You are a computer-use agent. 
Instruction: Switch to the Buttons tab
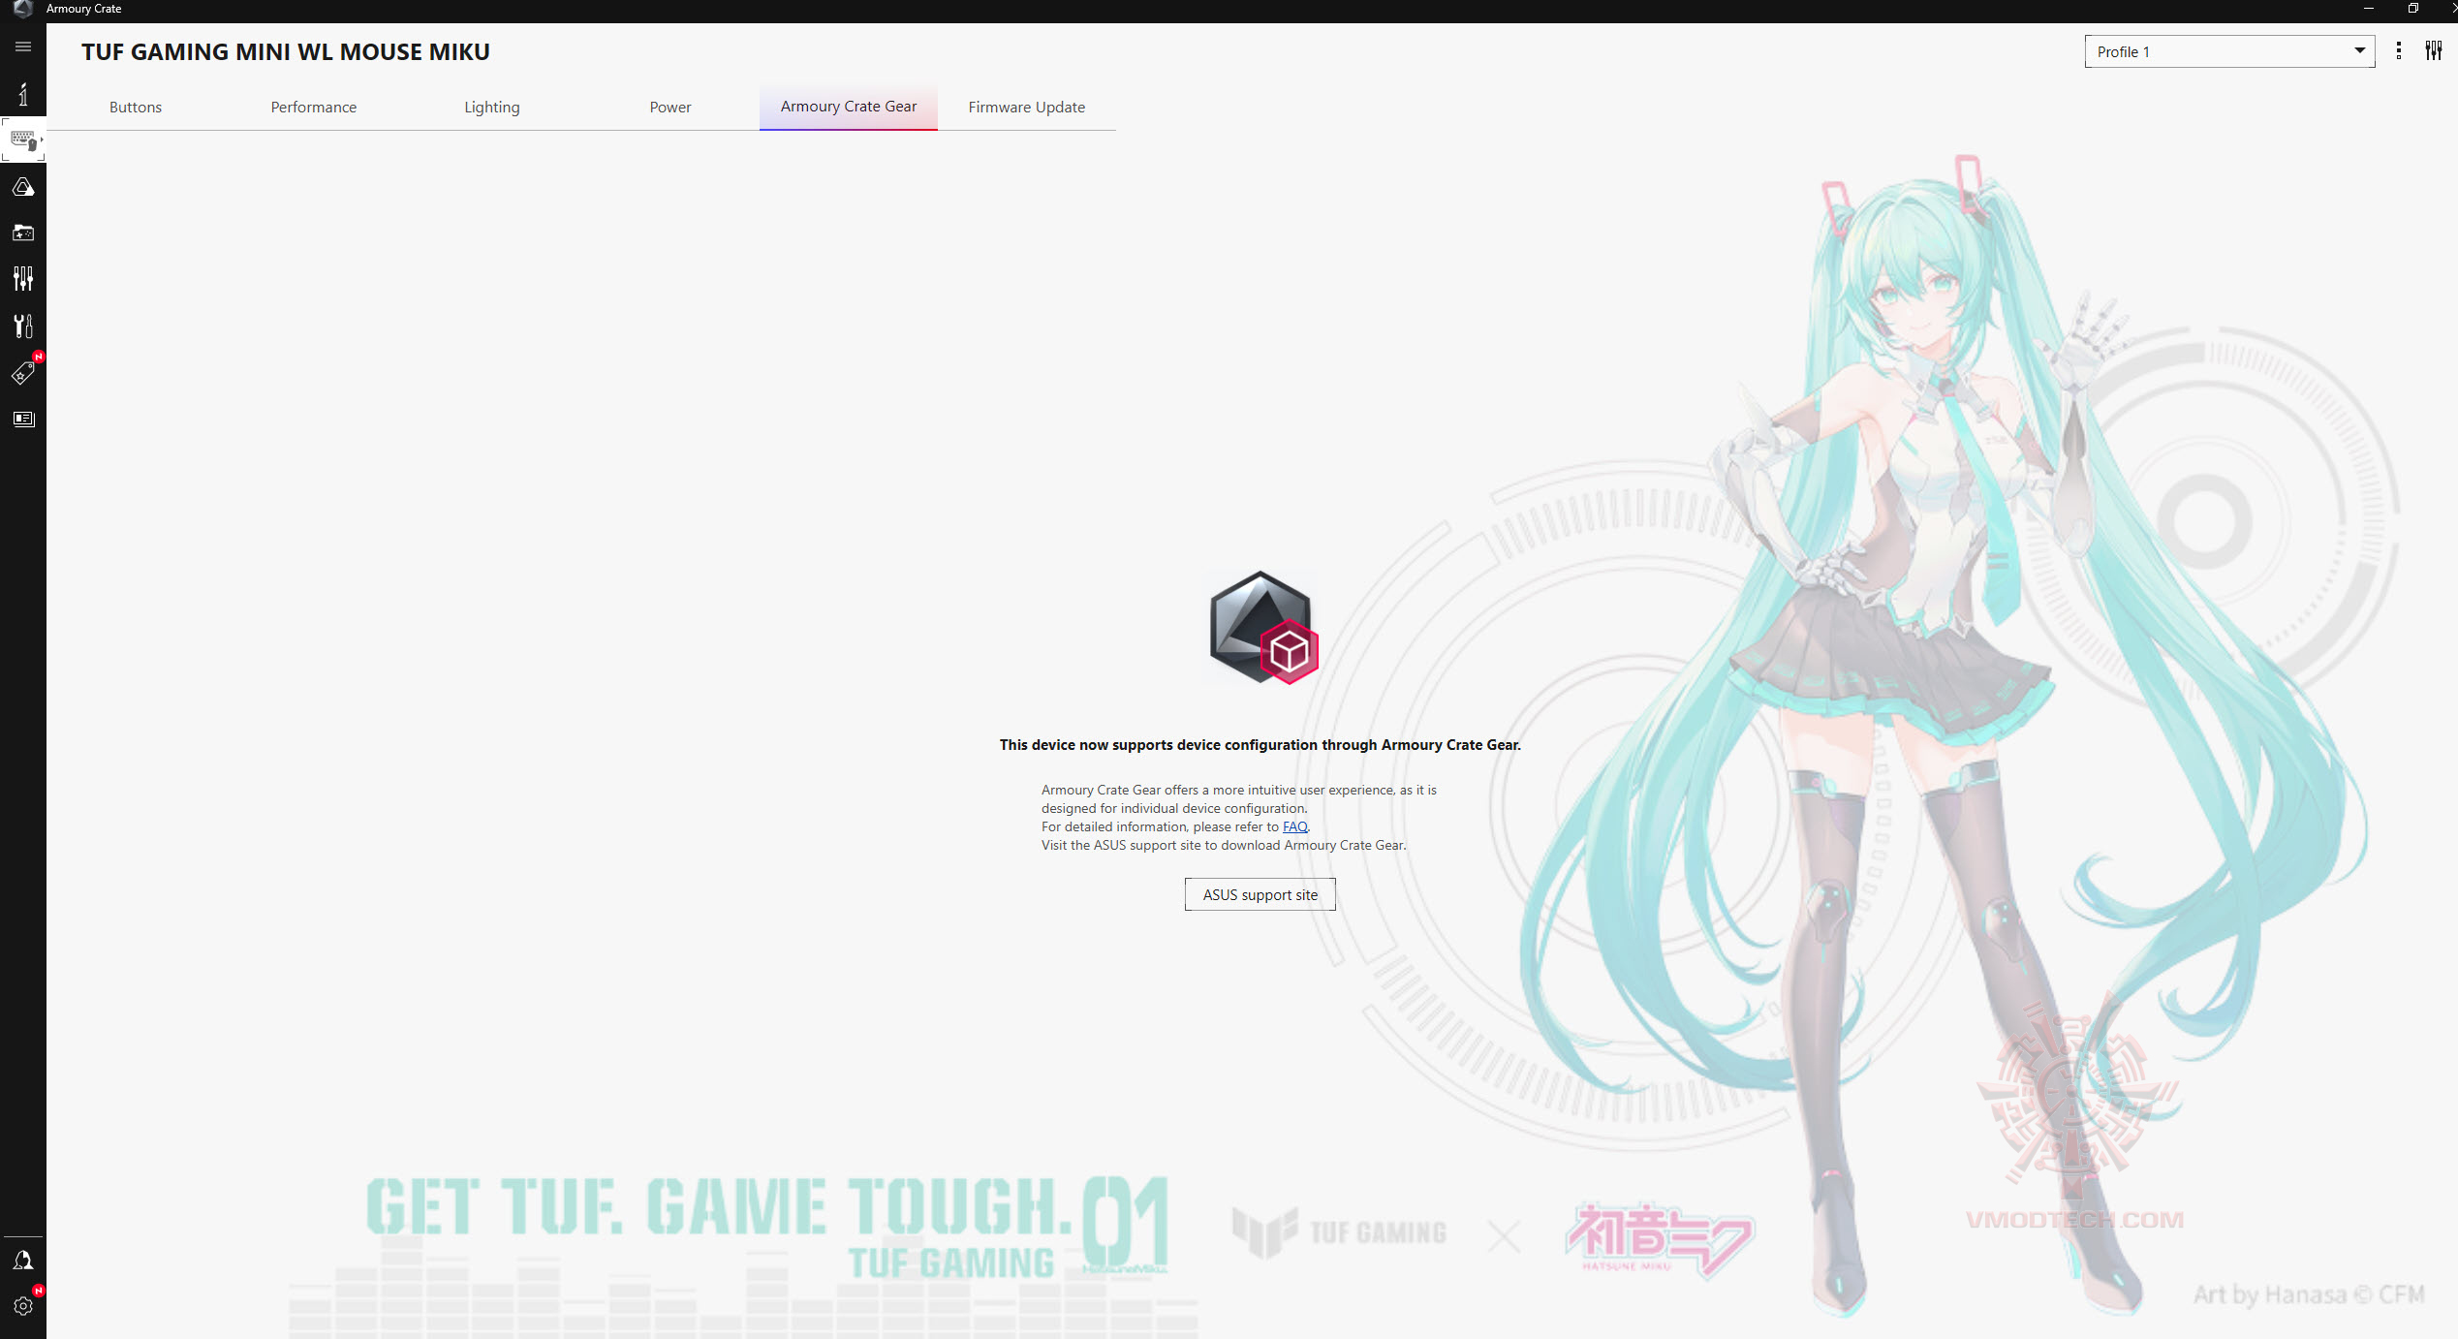pyautogui.click(x=136, y=107)
